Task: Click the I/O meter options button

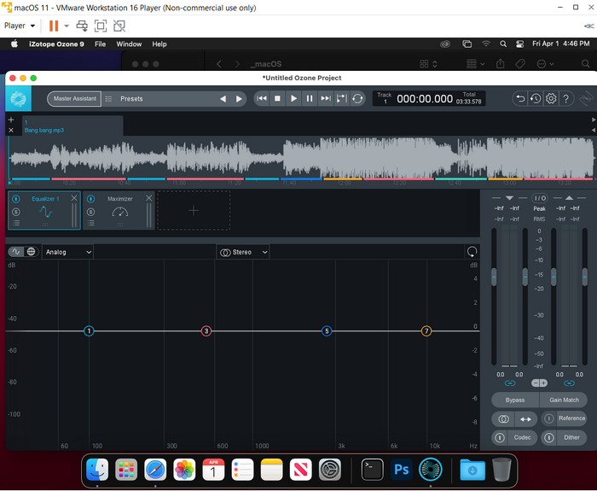Action: (540, 198)
